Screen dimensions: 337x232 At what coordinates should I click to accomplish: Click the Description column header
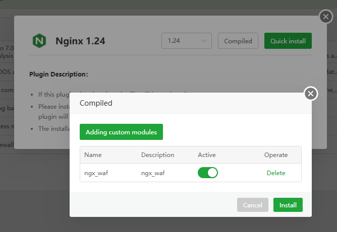(157, 155)
